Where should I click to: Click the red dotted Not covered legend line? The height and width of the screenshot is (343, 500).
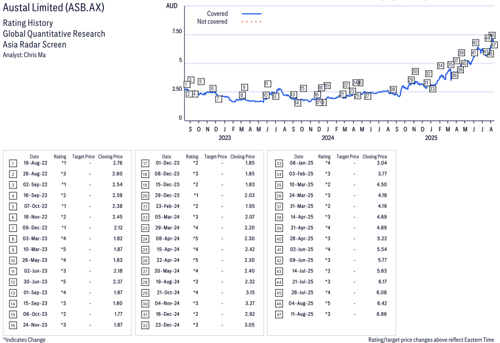252,21
